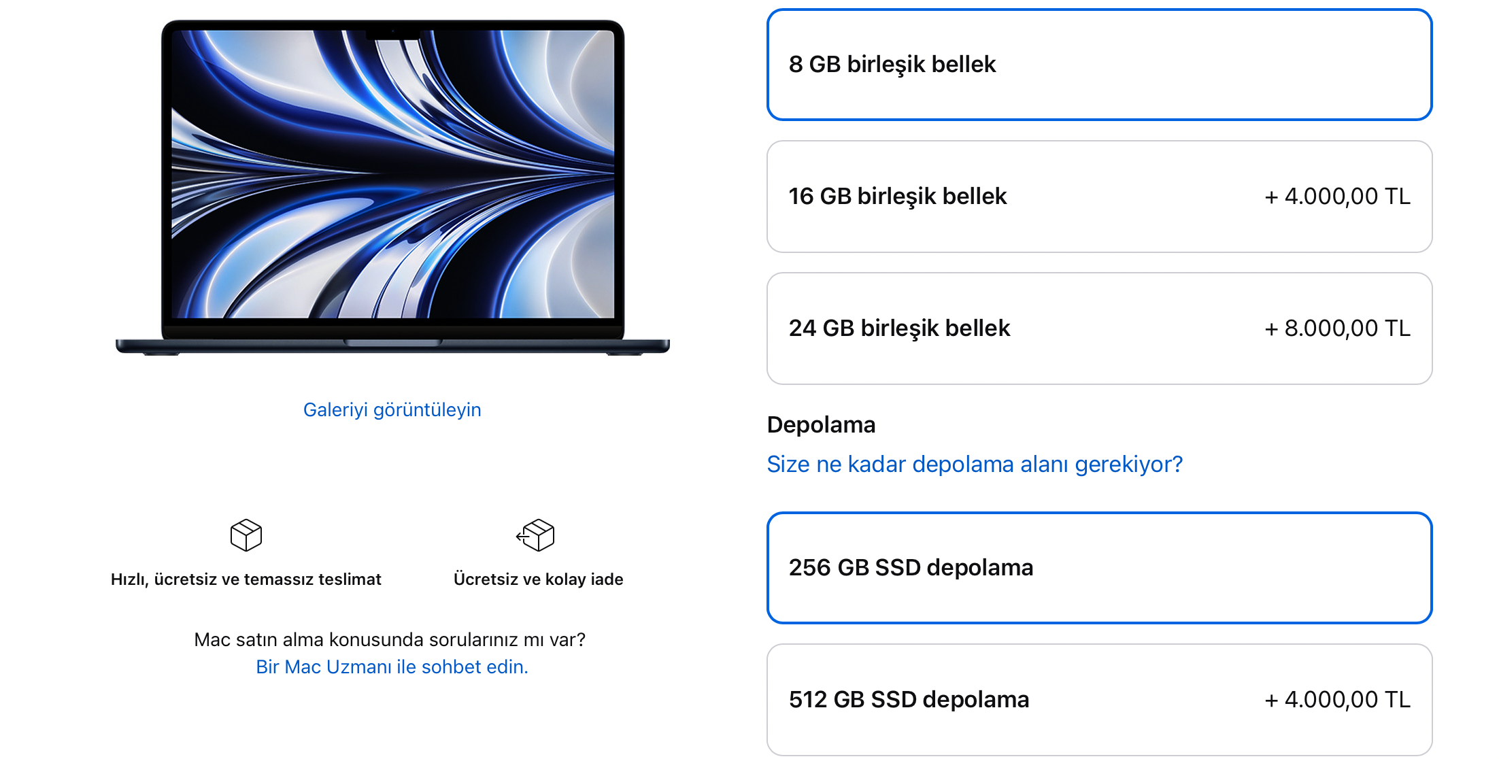
Task: Pick 24 GB birleşik bellek memory
Action: tap(1099, 328)
